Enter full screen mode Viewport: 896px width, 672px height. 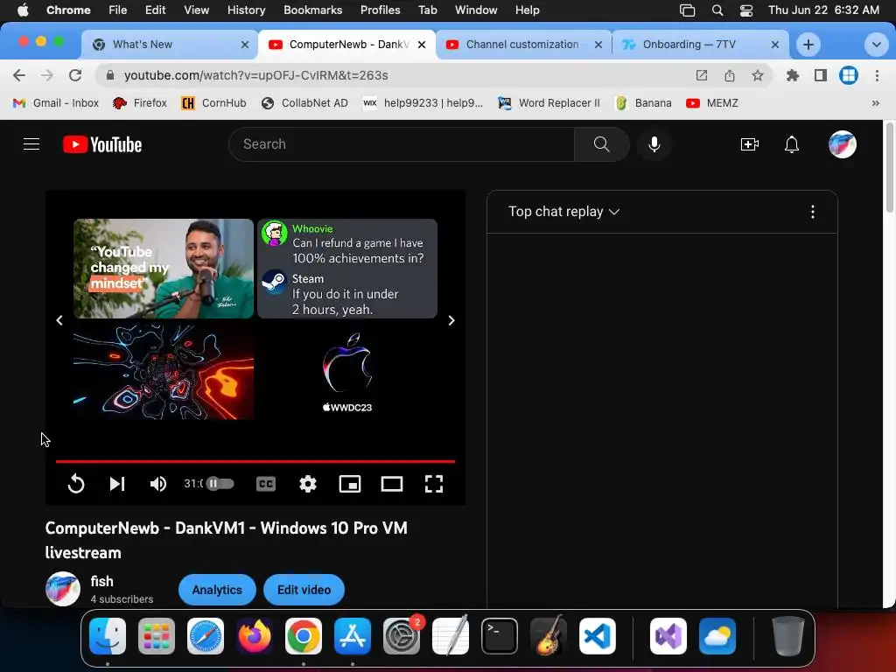pos(434,484)
